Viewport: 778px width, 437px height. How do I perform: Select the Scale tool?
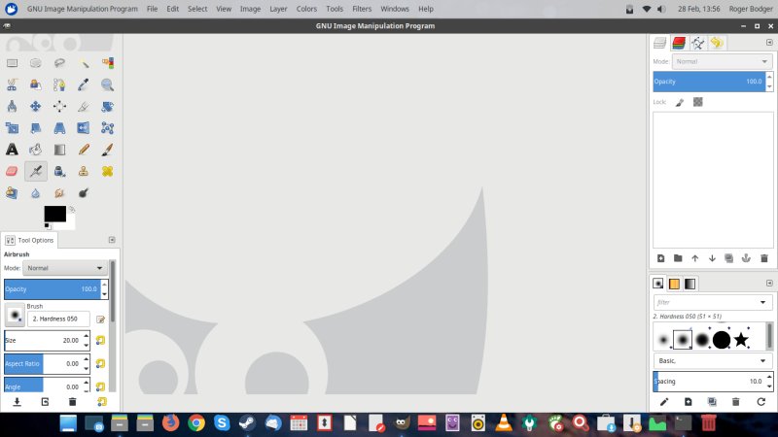pos(12,128)
